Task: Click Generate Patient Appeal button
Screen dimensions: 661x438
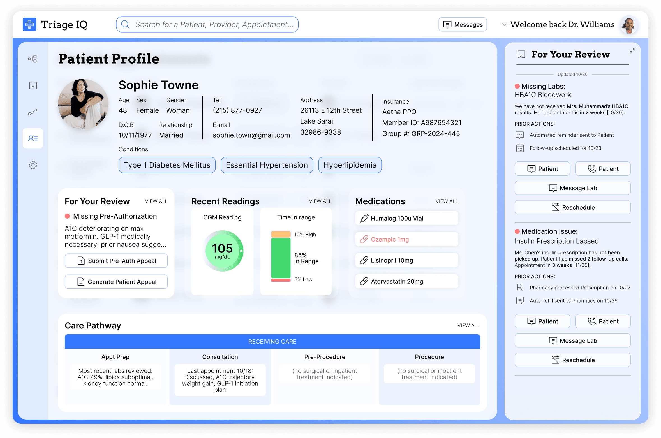Action: click(x=116, y=282)
